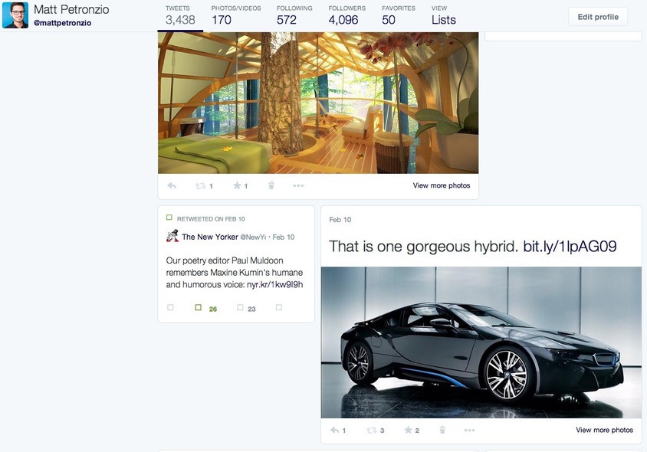647x452 pixels.
Task: Click the trash icon on the hybrid car tweet
Action: click(442, 431)
